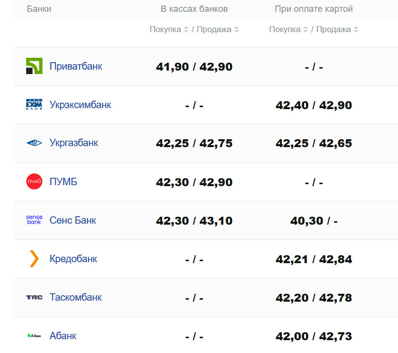Click the Ukreximbank EXIM logo icon

[34, 105]
